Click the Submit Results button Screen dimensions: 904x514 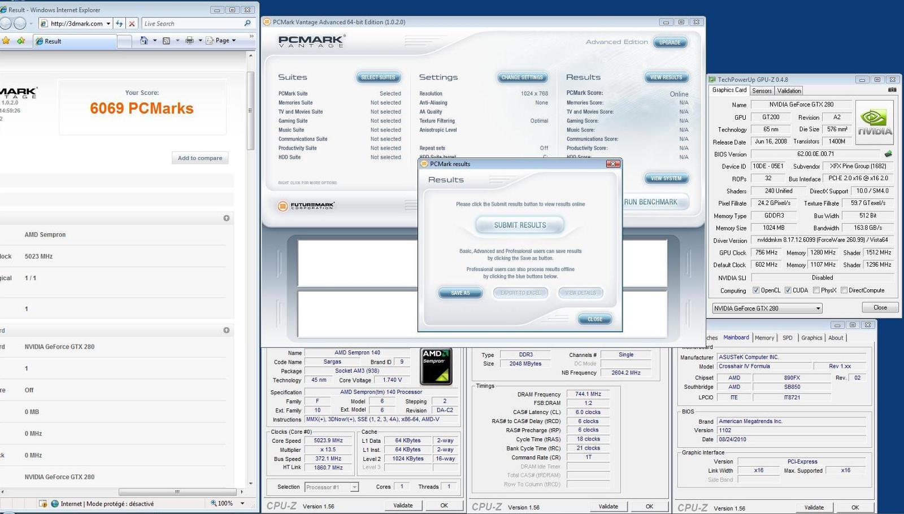pos(520,225)
